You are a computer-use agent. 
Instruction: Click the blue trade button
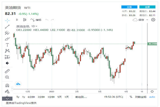(x=129, y=7)
